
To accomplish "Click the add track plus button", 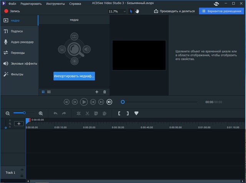I will tap(18, 124).
